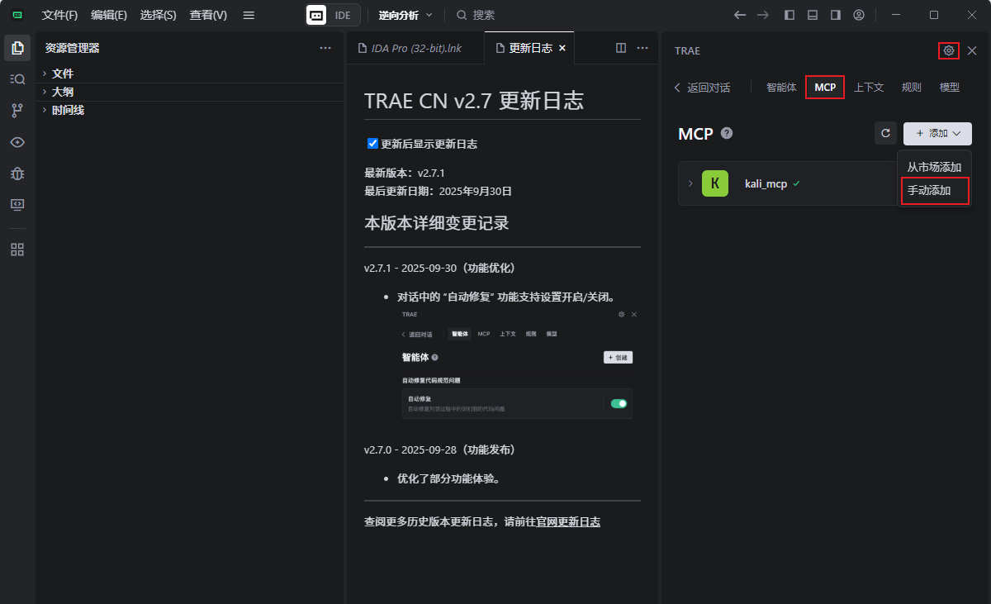Image resolution: width=991 pixels, height=604 pixels.
Task: Toggle 更新后显示更新日志 checkbox
Action: [x=372, y=143]
